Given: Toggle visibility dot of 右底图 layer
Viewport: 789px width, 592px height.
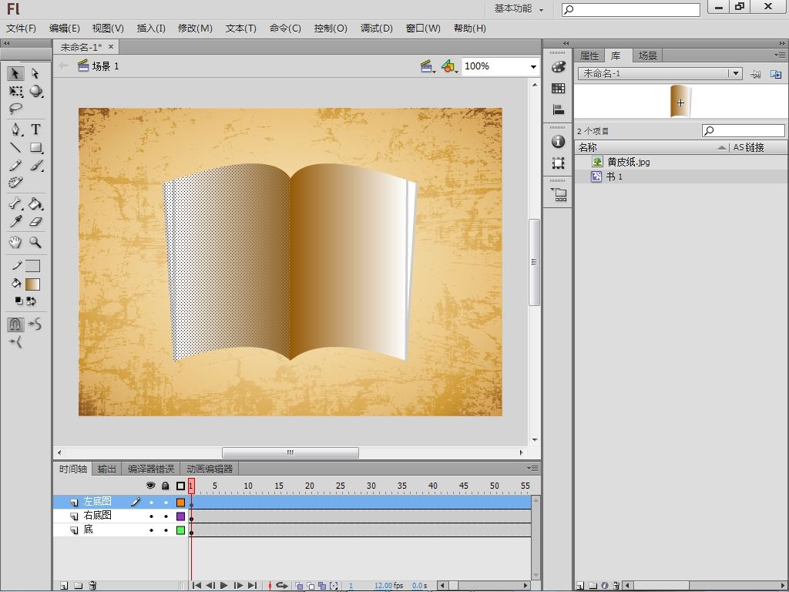Looking at the screenshot, I should click(x=151, y=516).
